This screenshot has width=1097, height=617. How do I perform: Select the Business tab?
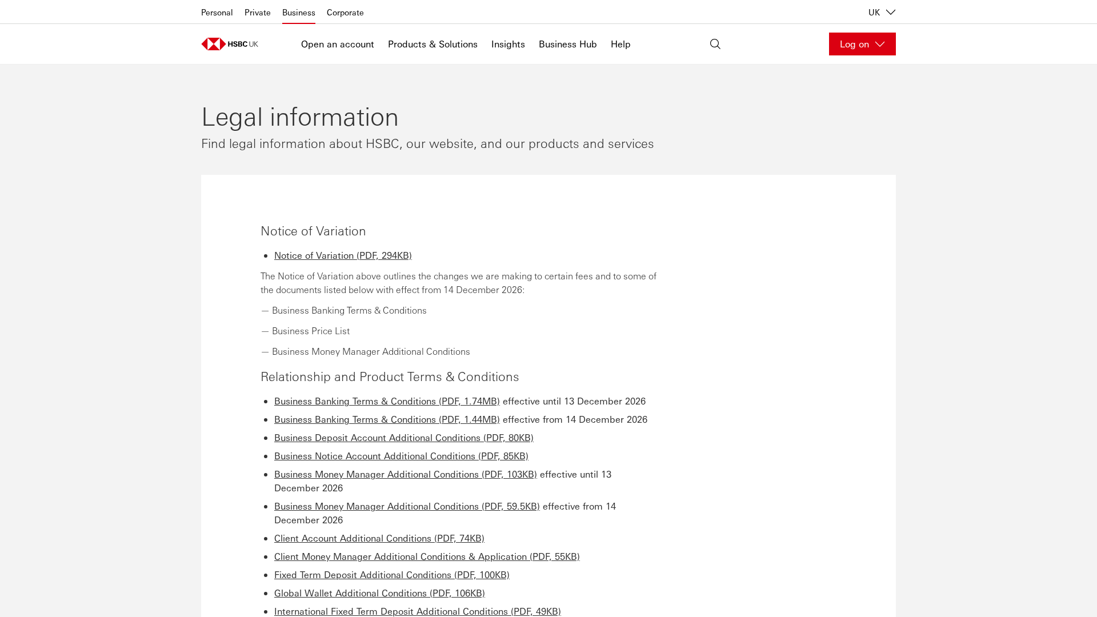[298, 13]
